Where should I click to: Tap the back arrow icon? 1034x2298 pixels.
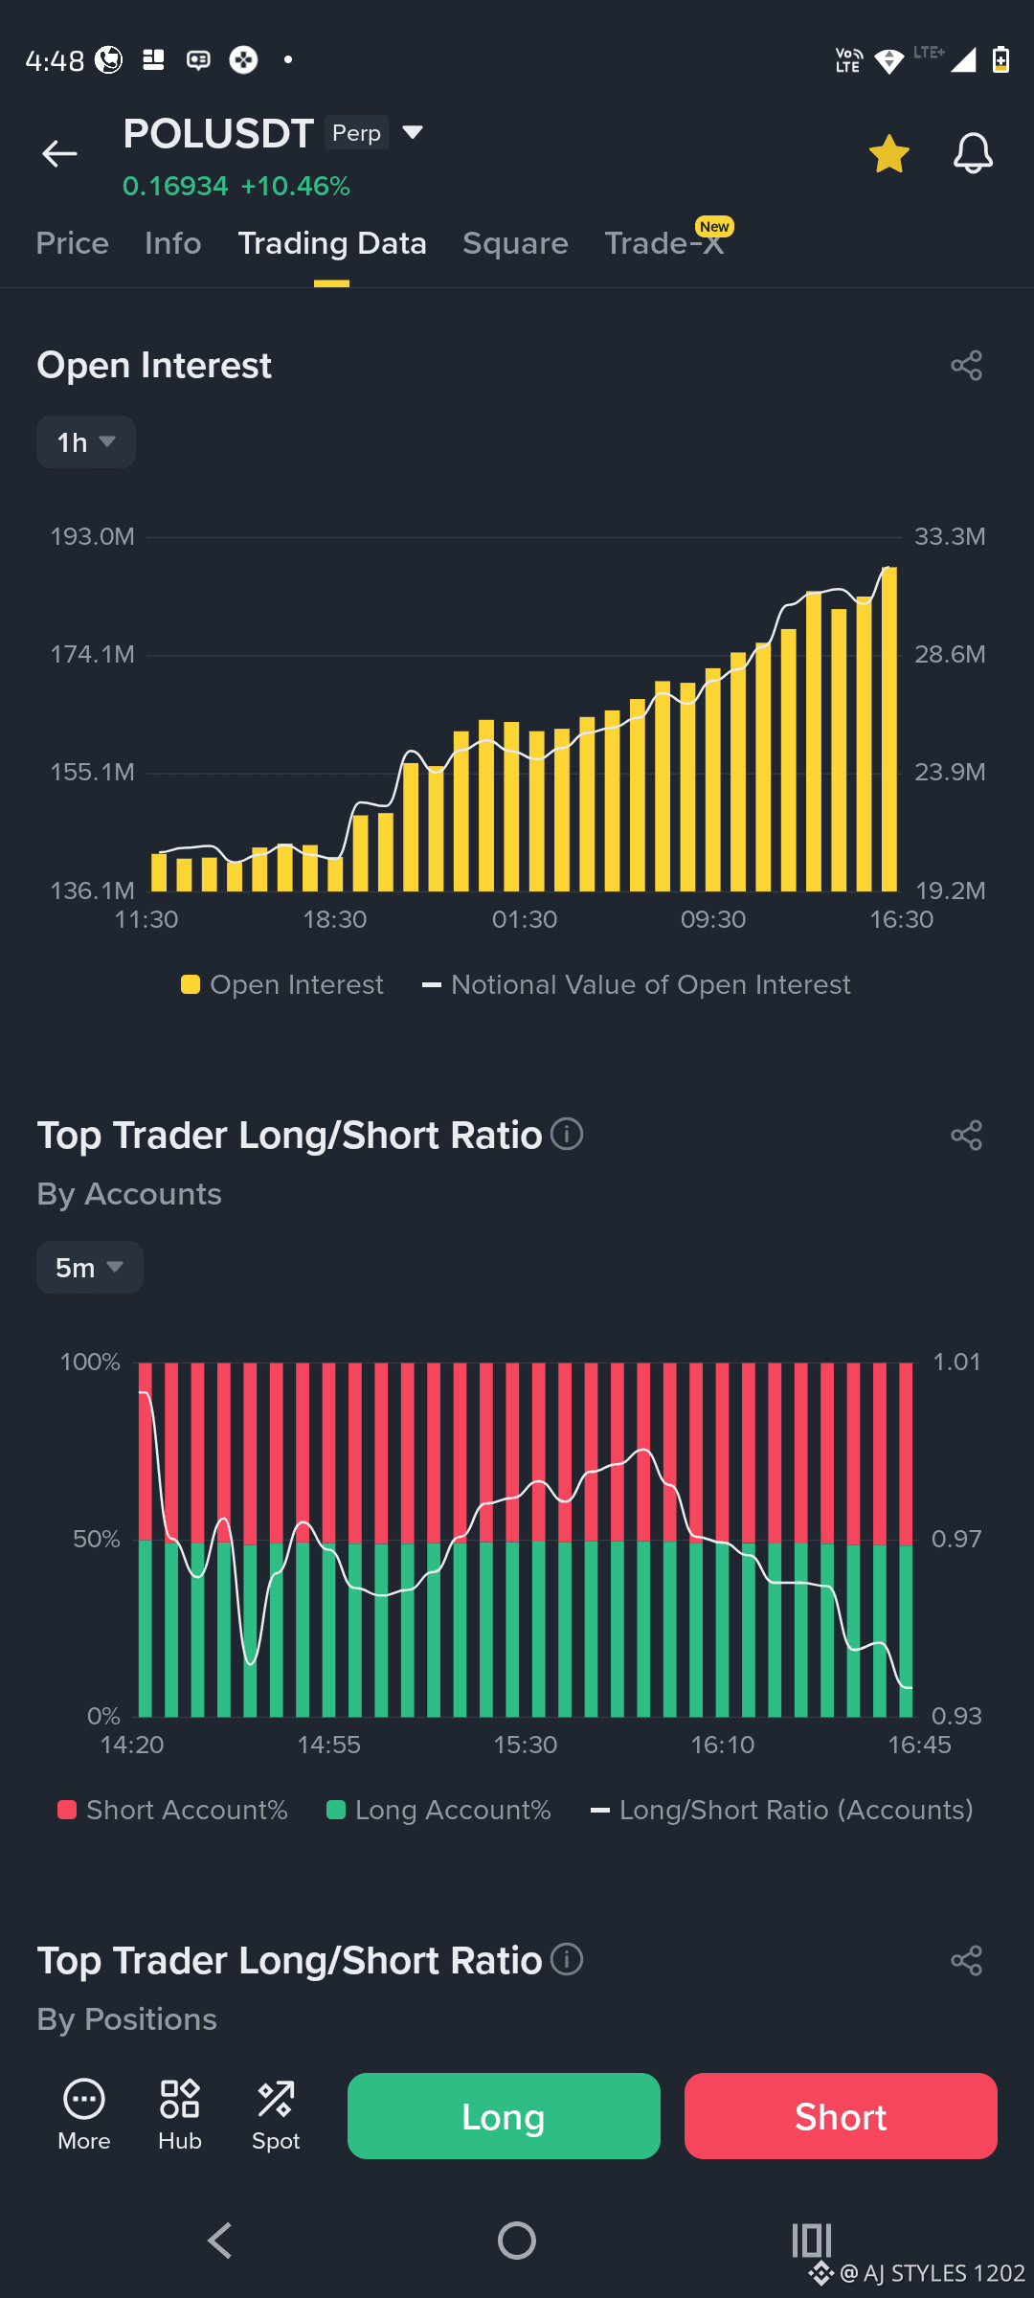pos(59,153)
